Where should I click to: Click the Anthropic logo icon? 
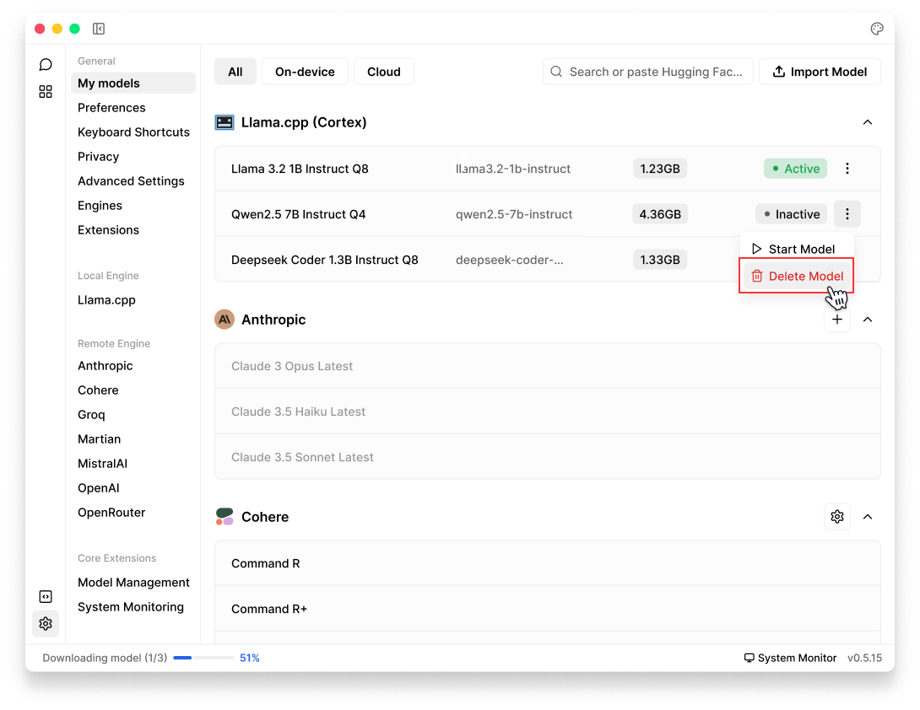225,320
